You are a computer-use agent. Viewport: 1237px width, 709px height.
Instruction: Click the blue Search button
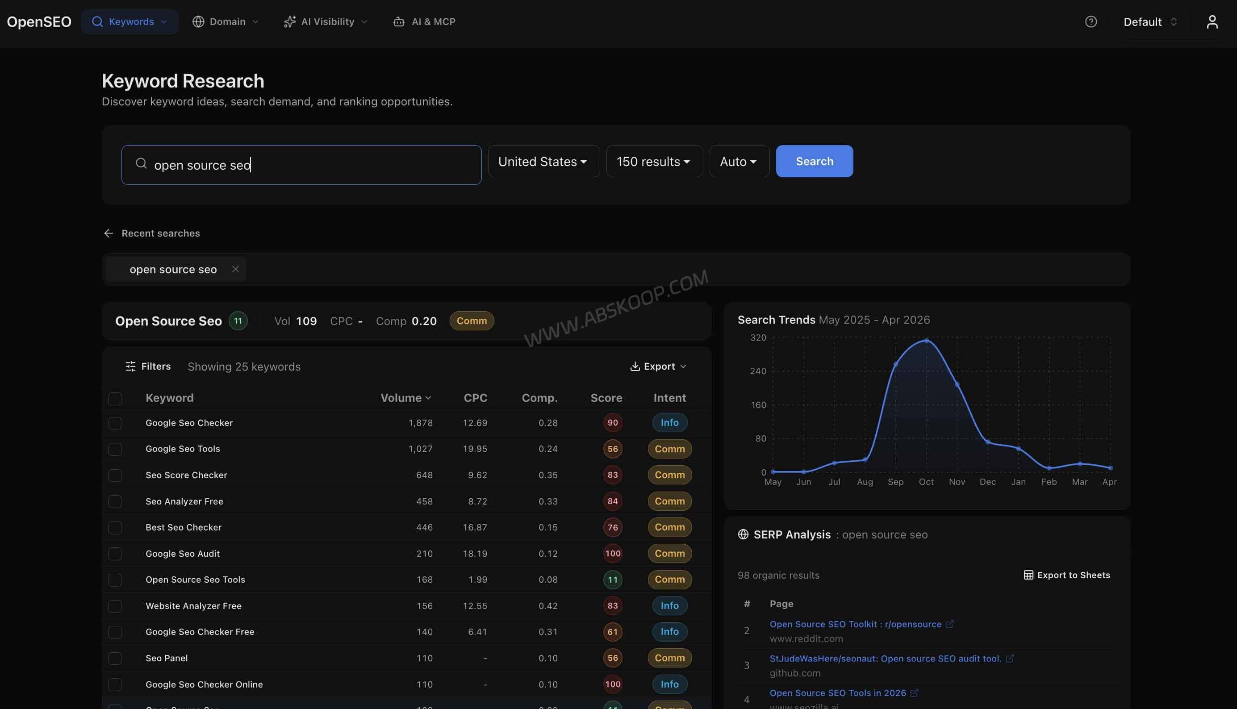click(814, 161)
